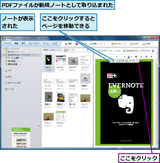
Task: Click the Total Recall advertisement
Action: (x=21, y=138)
